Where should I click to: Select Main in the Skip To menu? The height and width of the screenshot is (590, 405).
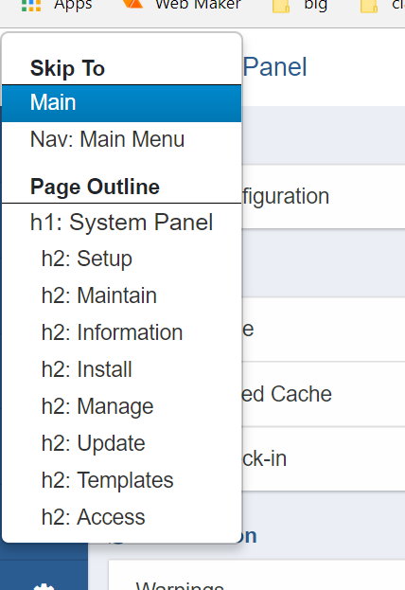click(121, 102)
